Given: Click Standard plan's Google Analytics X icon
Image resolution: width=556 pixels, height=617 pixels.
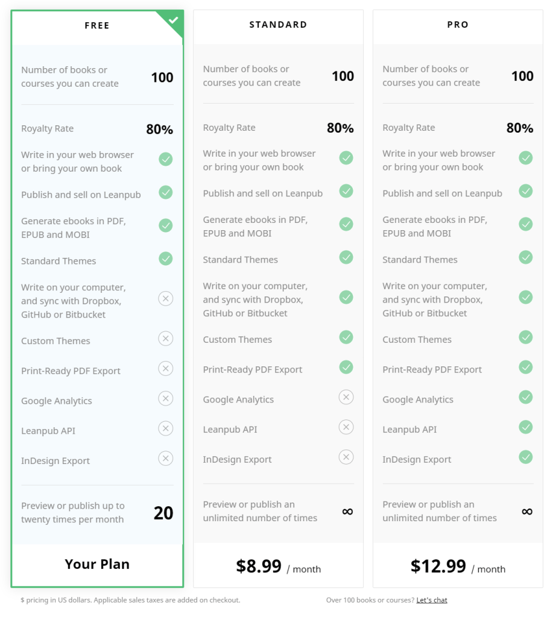Looking at the screenshot, I should 346,397.
